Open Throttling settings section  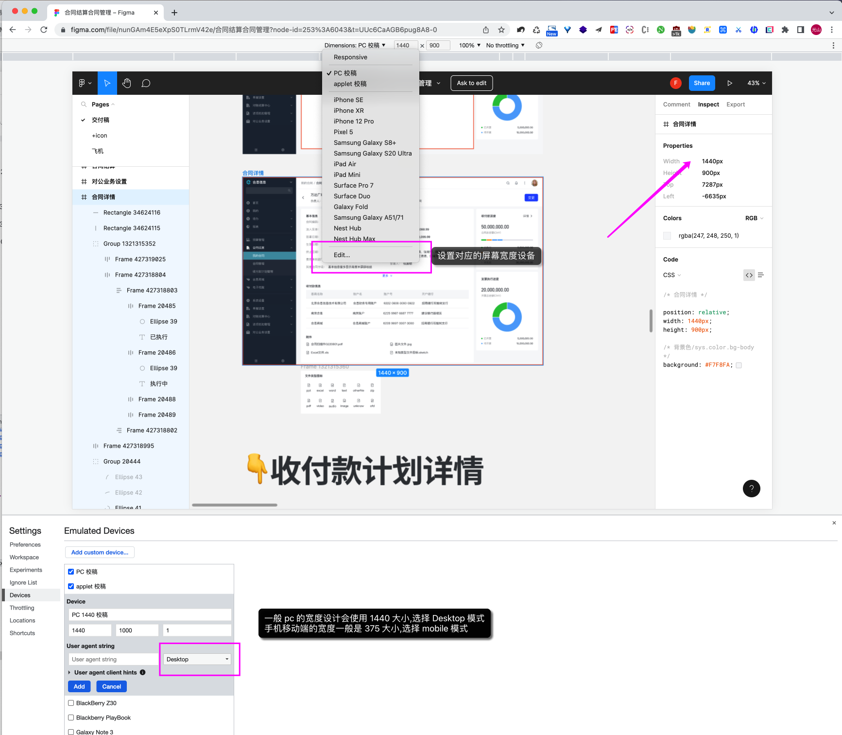point(22,608)
